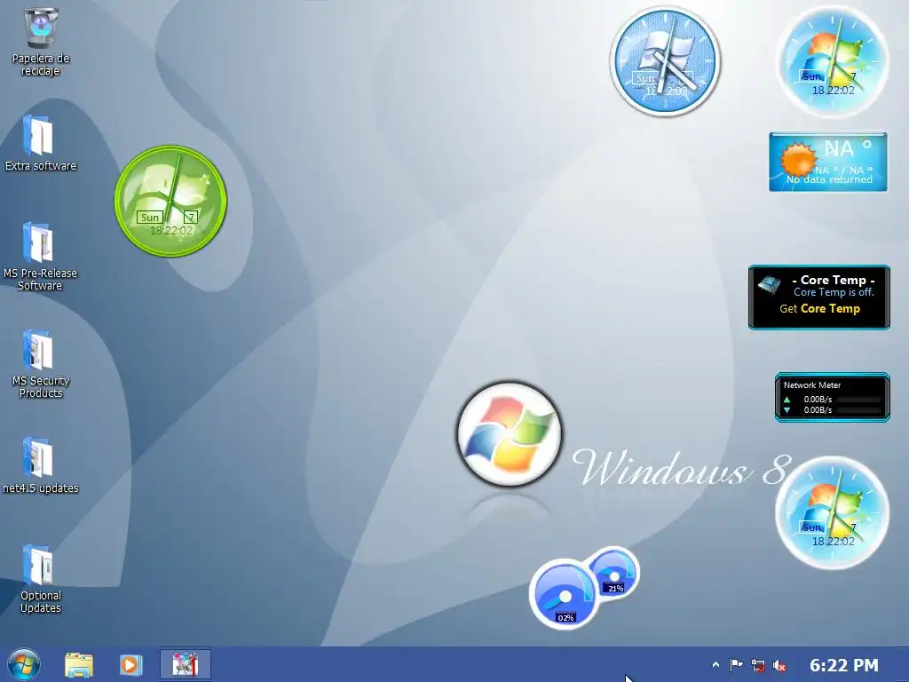Viewport: 909px width, 682px height.
Task: Follow the Get Core Temp link
Action: click(819, 308)
